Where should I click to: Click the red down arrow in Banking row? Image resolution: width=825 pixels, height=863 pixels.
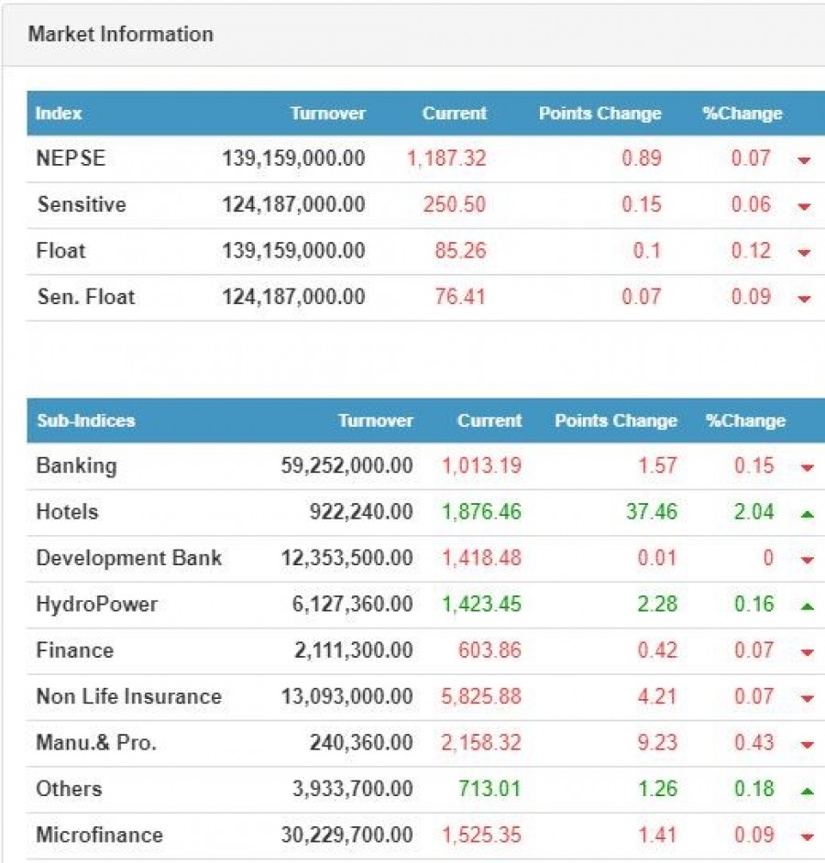tap(807, 467)
